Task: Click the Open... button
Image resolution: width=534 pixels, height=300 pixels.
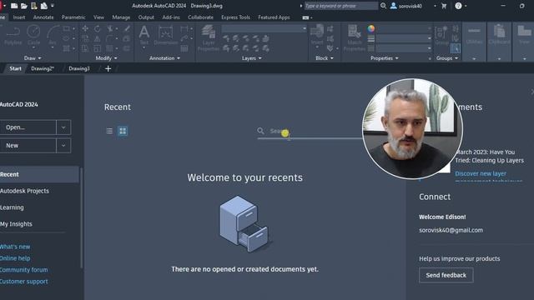Action: [x=28, y=127]
